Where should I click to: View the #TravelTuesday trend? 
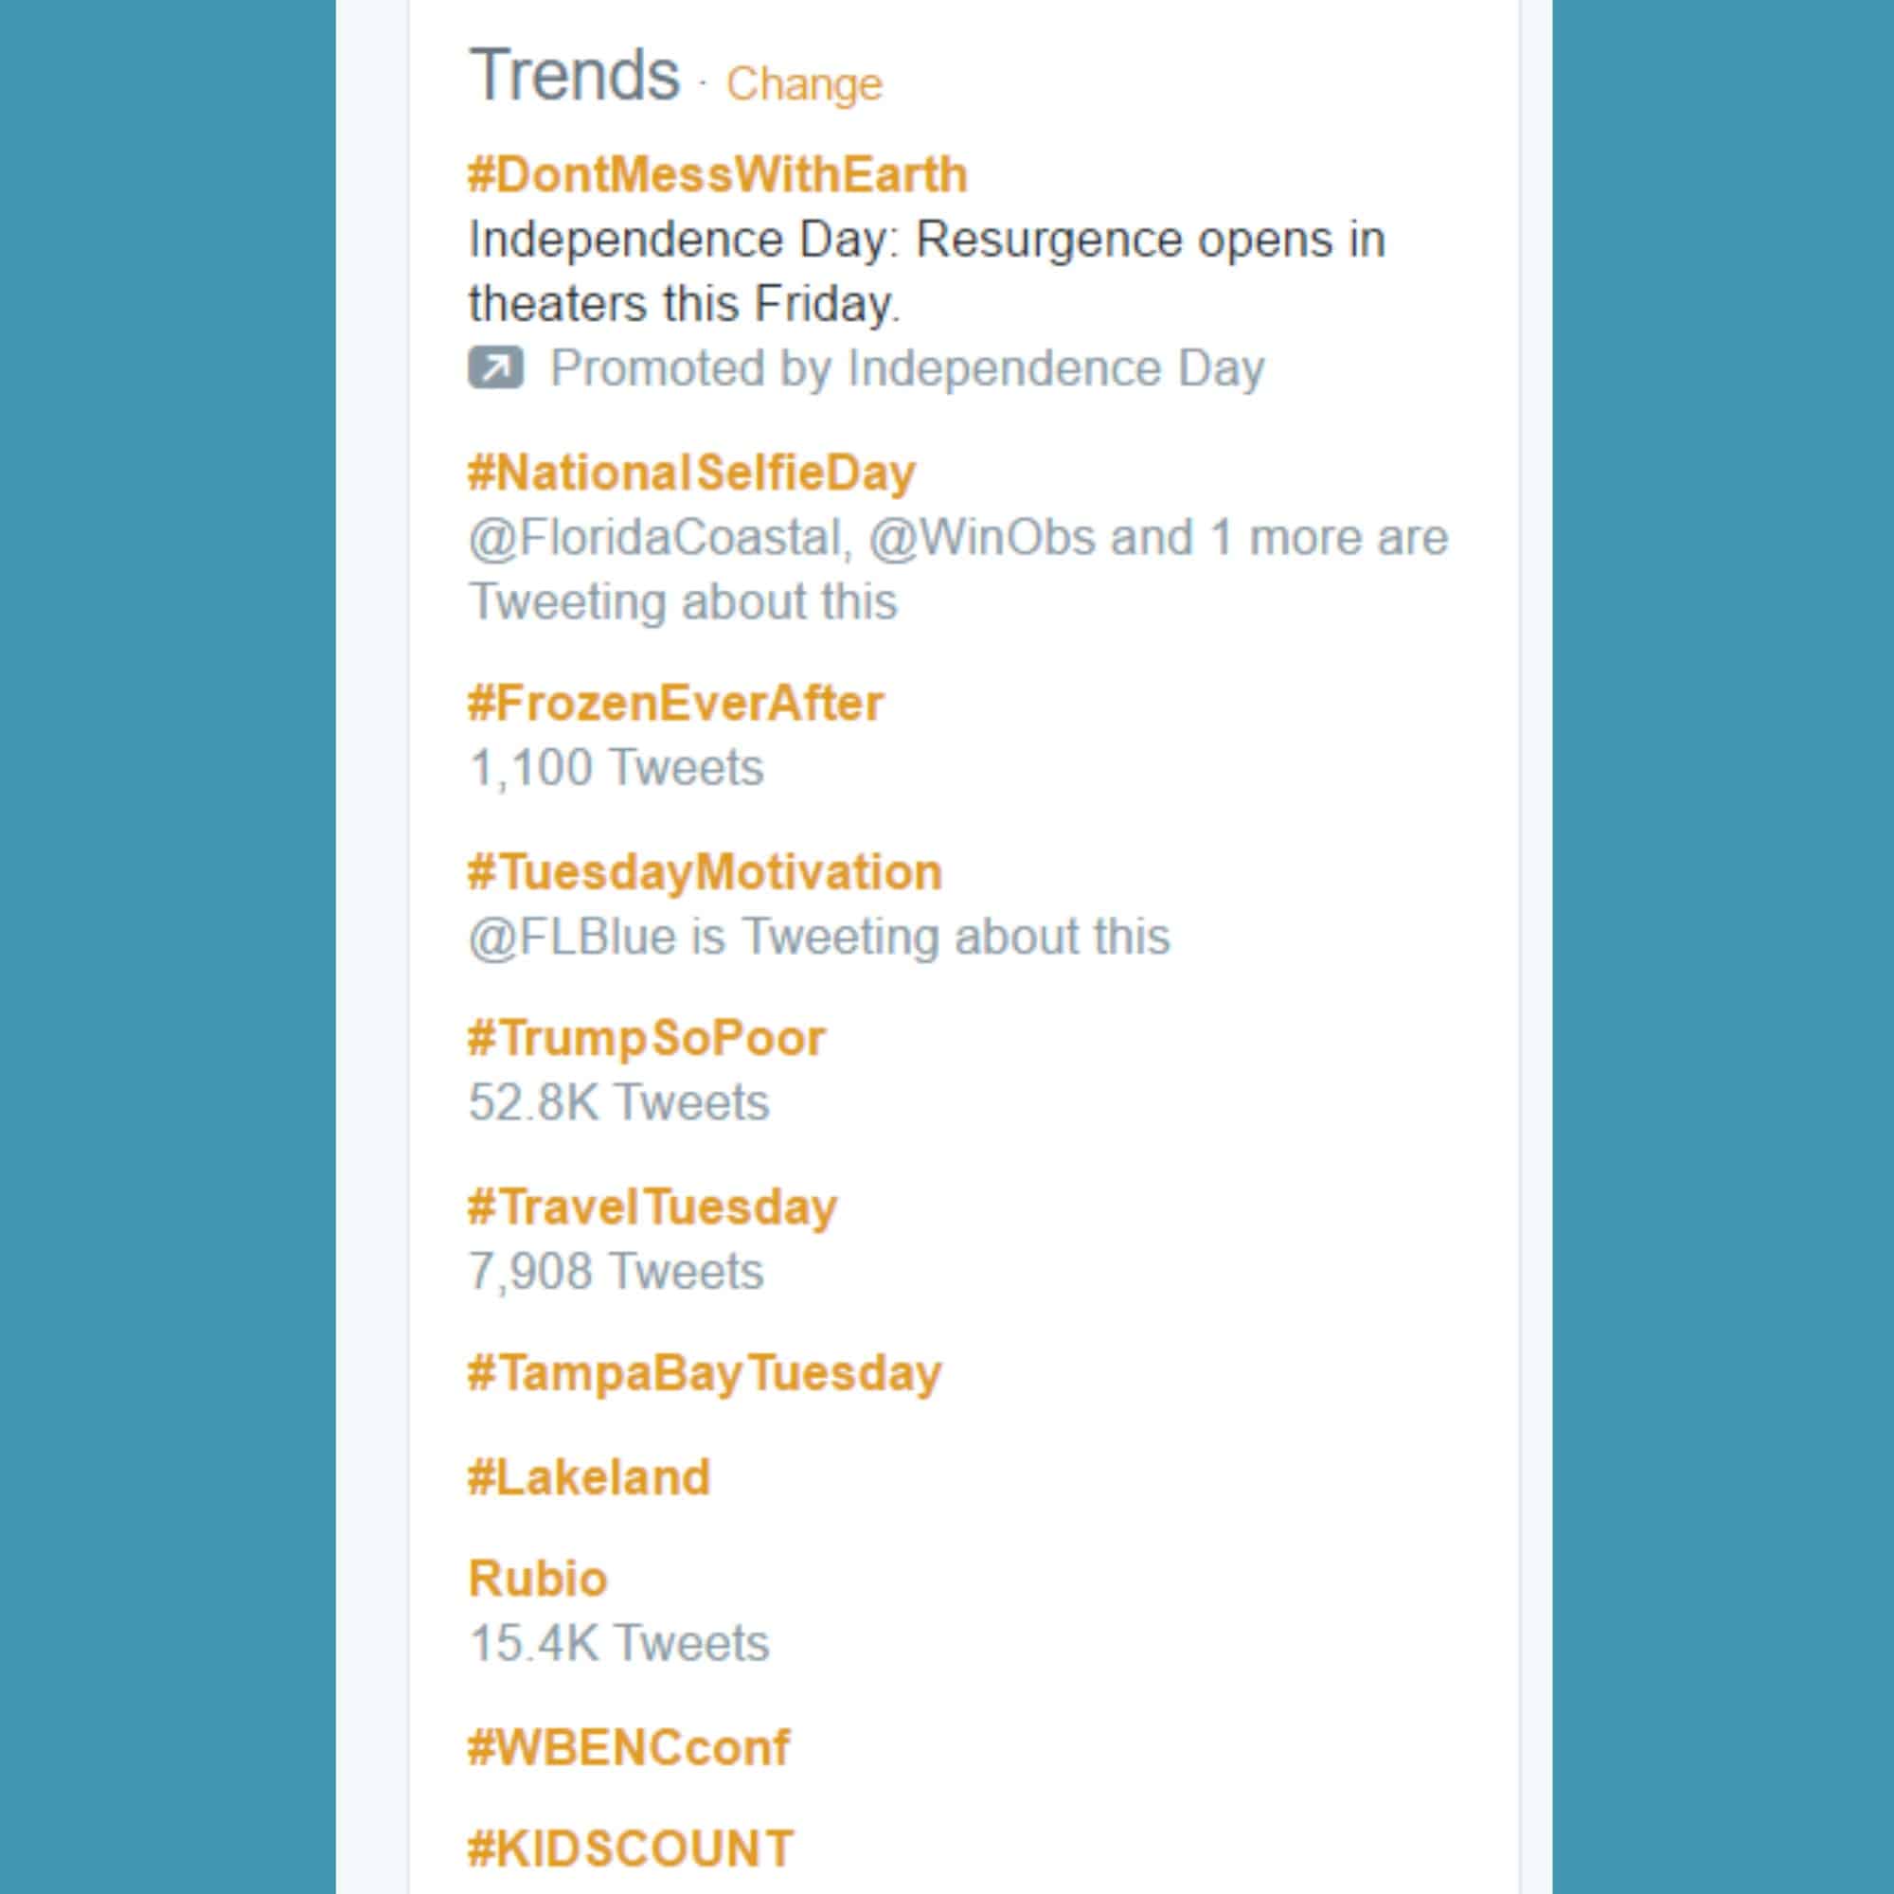pos(652,1206)
